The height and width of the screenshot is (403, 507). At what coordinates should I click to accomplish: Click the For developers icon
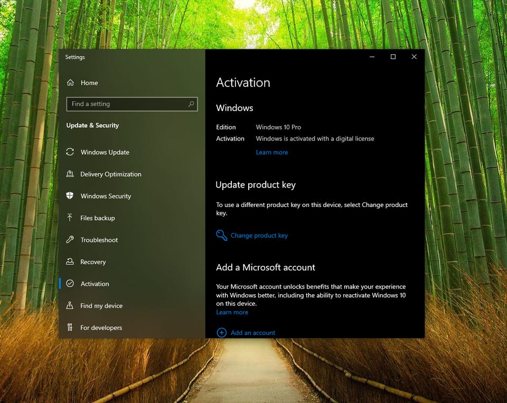(x=70, y=328)
